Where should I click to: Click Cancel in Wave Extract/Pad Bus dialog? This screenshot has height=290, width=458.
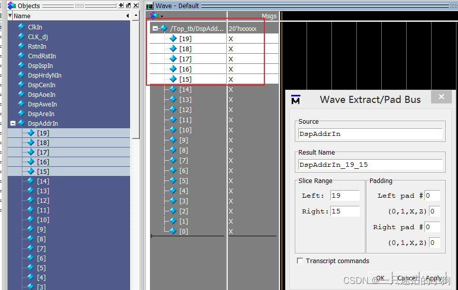coord(407,278)
